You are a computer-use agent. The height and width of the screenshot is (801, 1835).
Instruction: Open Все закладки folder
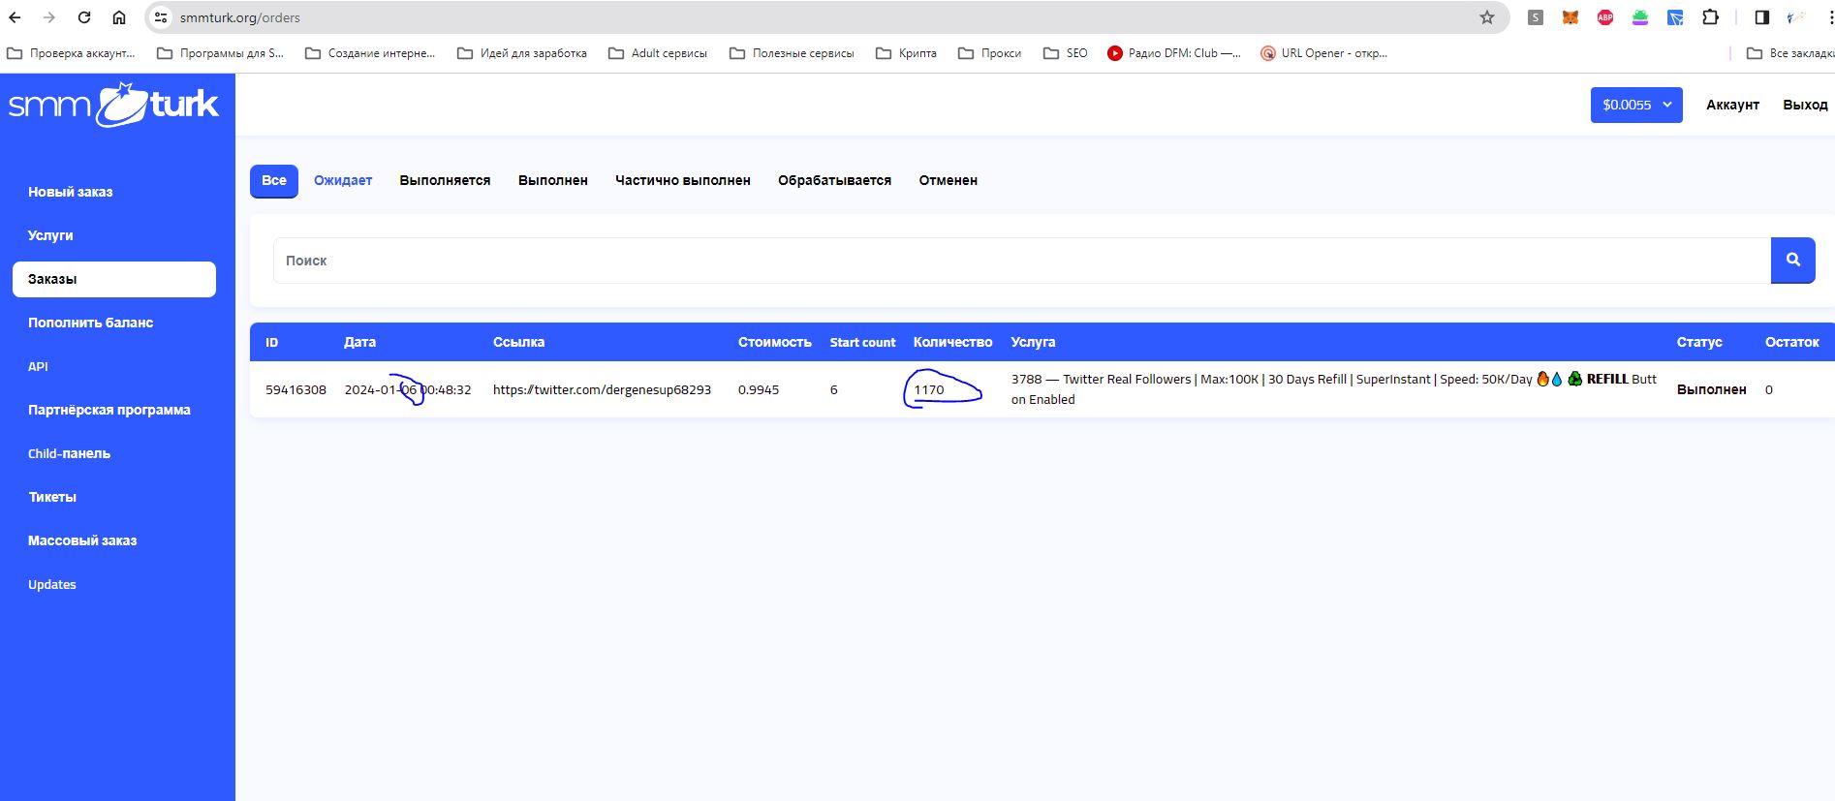(x=1789, y=53)
